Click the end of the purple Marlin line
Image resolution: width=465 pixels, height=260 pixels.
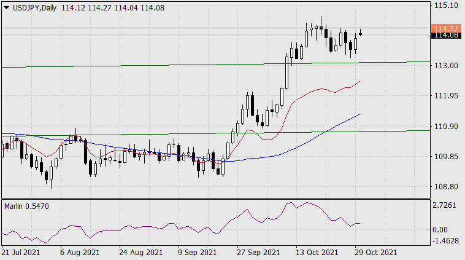coord(359,223)
